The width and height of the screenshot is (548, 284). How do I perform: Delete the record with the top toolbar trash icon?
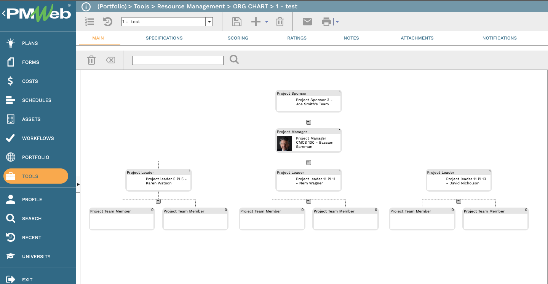point(280,22)
